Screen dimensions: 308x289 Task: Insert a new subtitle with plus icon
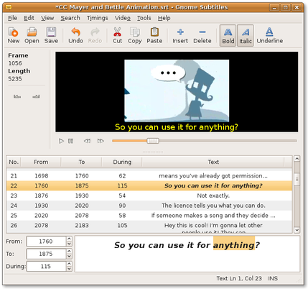180,32
